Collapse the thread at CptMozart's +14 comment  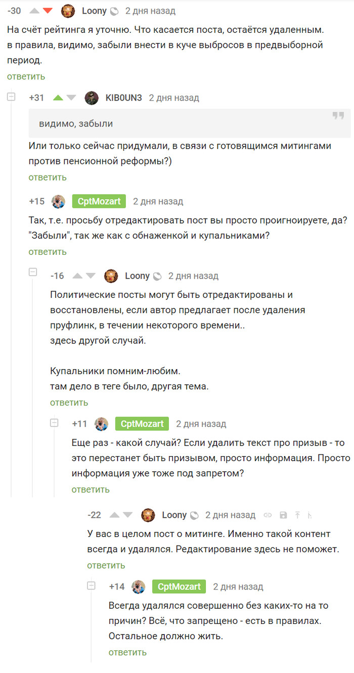tap(92, 586)
